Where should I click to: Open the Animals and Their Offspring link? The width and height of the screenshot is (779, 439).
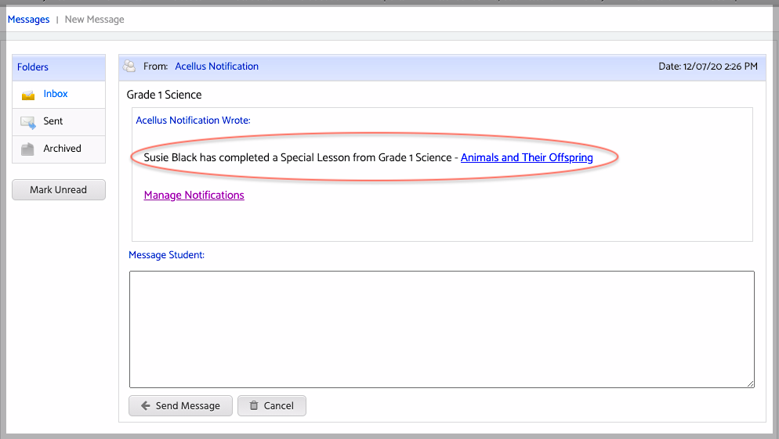(527, 158)
